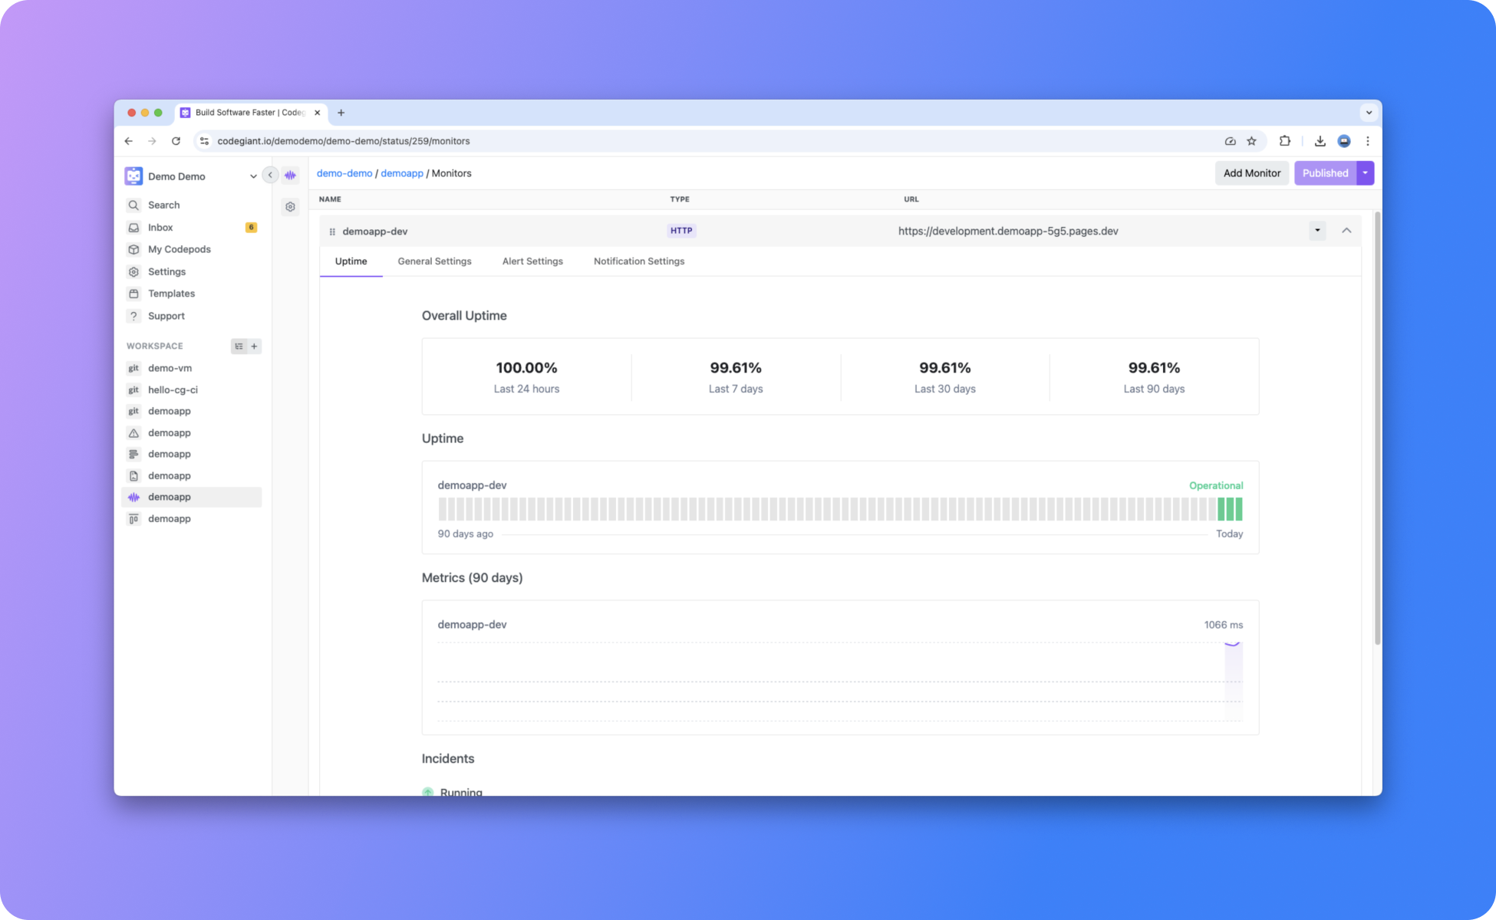Viewport: 1496px width, 920px height.
Task: Click the Add Monitor button
Action: [x=1251, y=173]
